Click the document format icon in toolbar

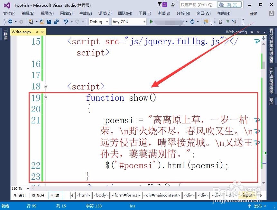click(x=220, y=22)
